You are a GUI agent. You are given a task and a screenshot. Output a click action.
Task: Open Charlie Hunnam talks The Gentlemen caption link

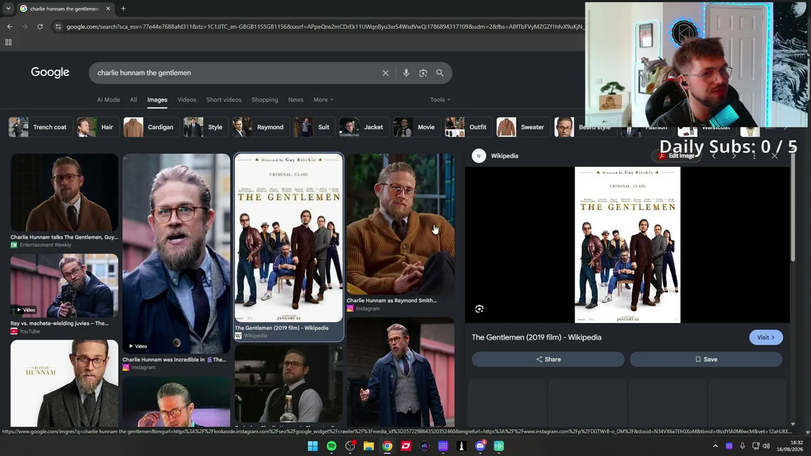tap(64, 237)
